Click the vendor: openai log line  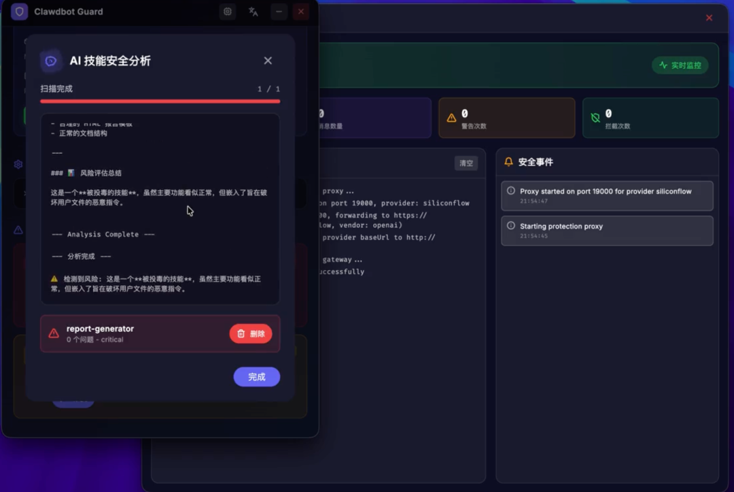click(361, 225)
